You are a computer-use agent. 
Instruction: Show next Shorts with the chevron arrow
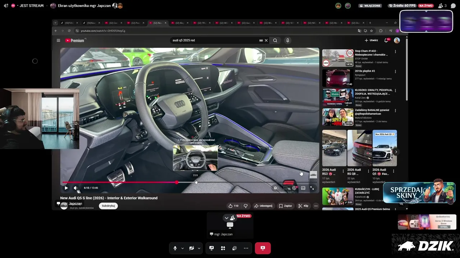[396, 152]
